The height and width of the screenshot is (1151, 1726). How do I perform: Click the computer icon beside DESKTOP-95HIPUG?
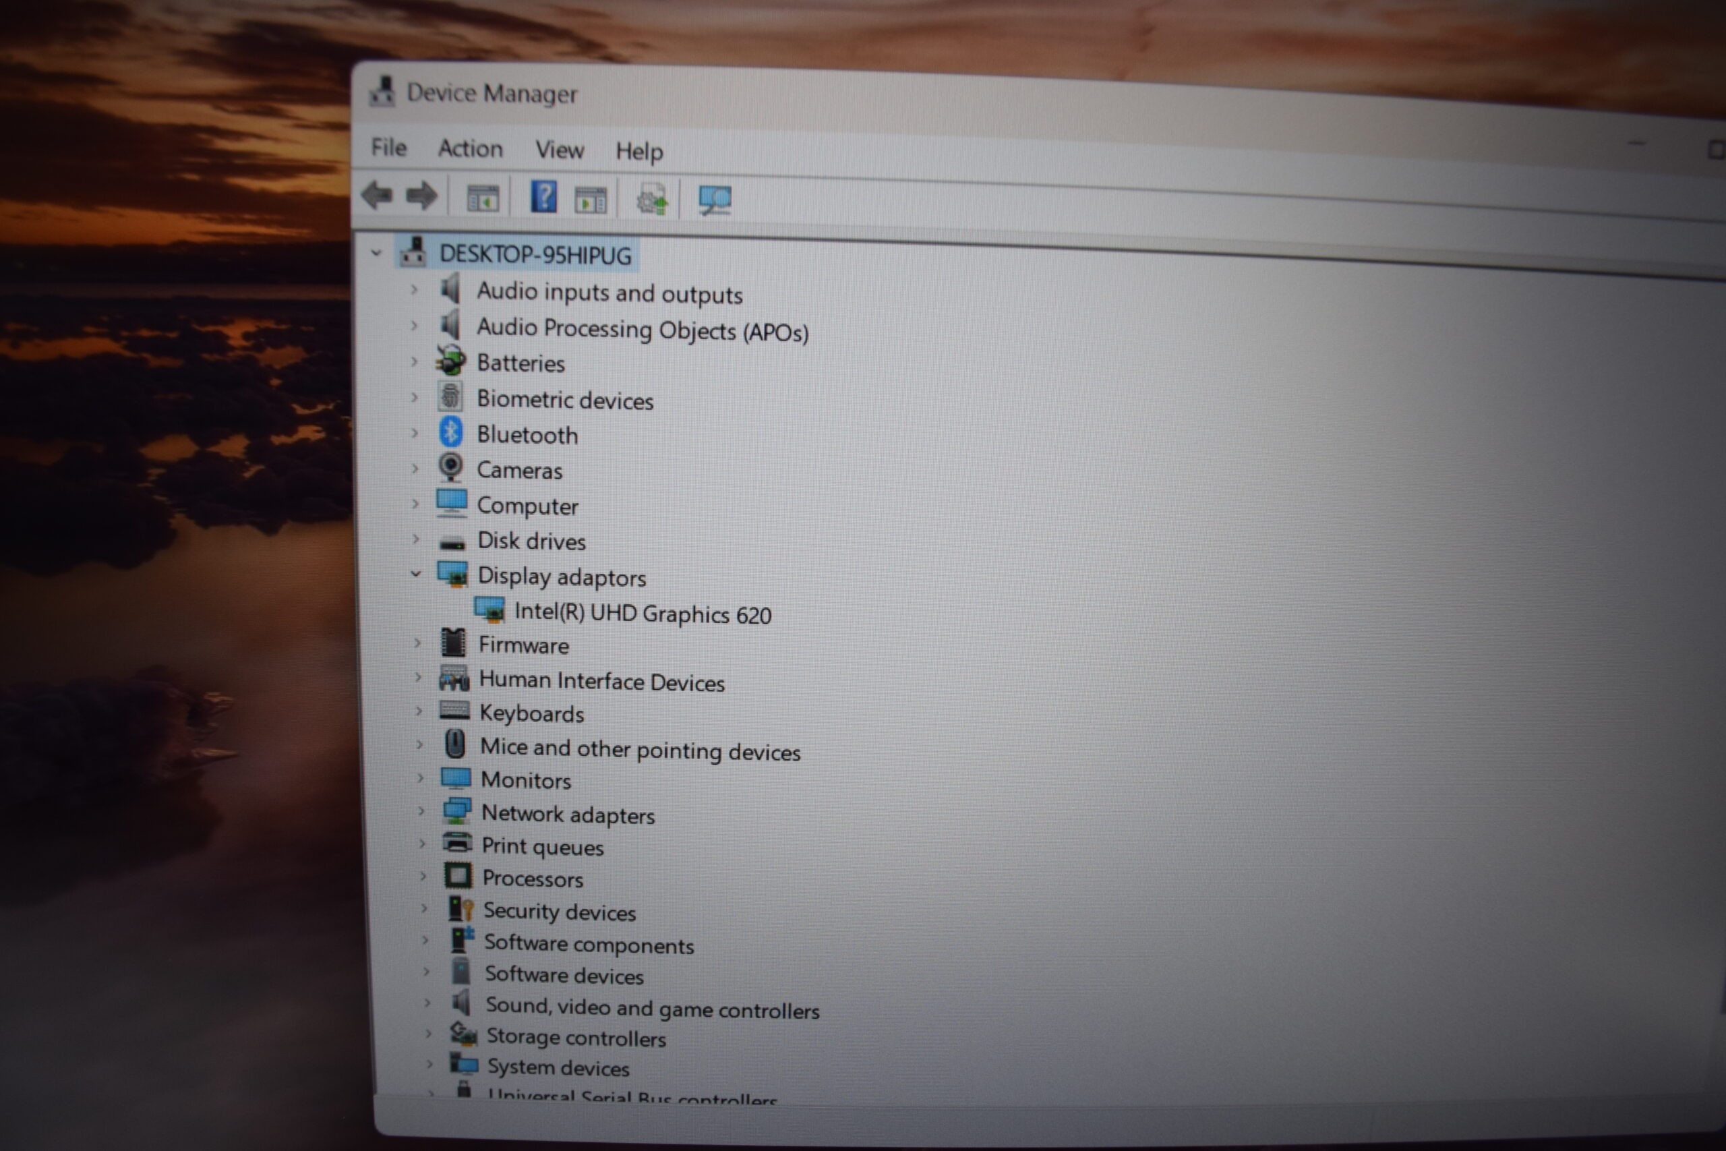(414, 252)
